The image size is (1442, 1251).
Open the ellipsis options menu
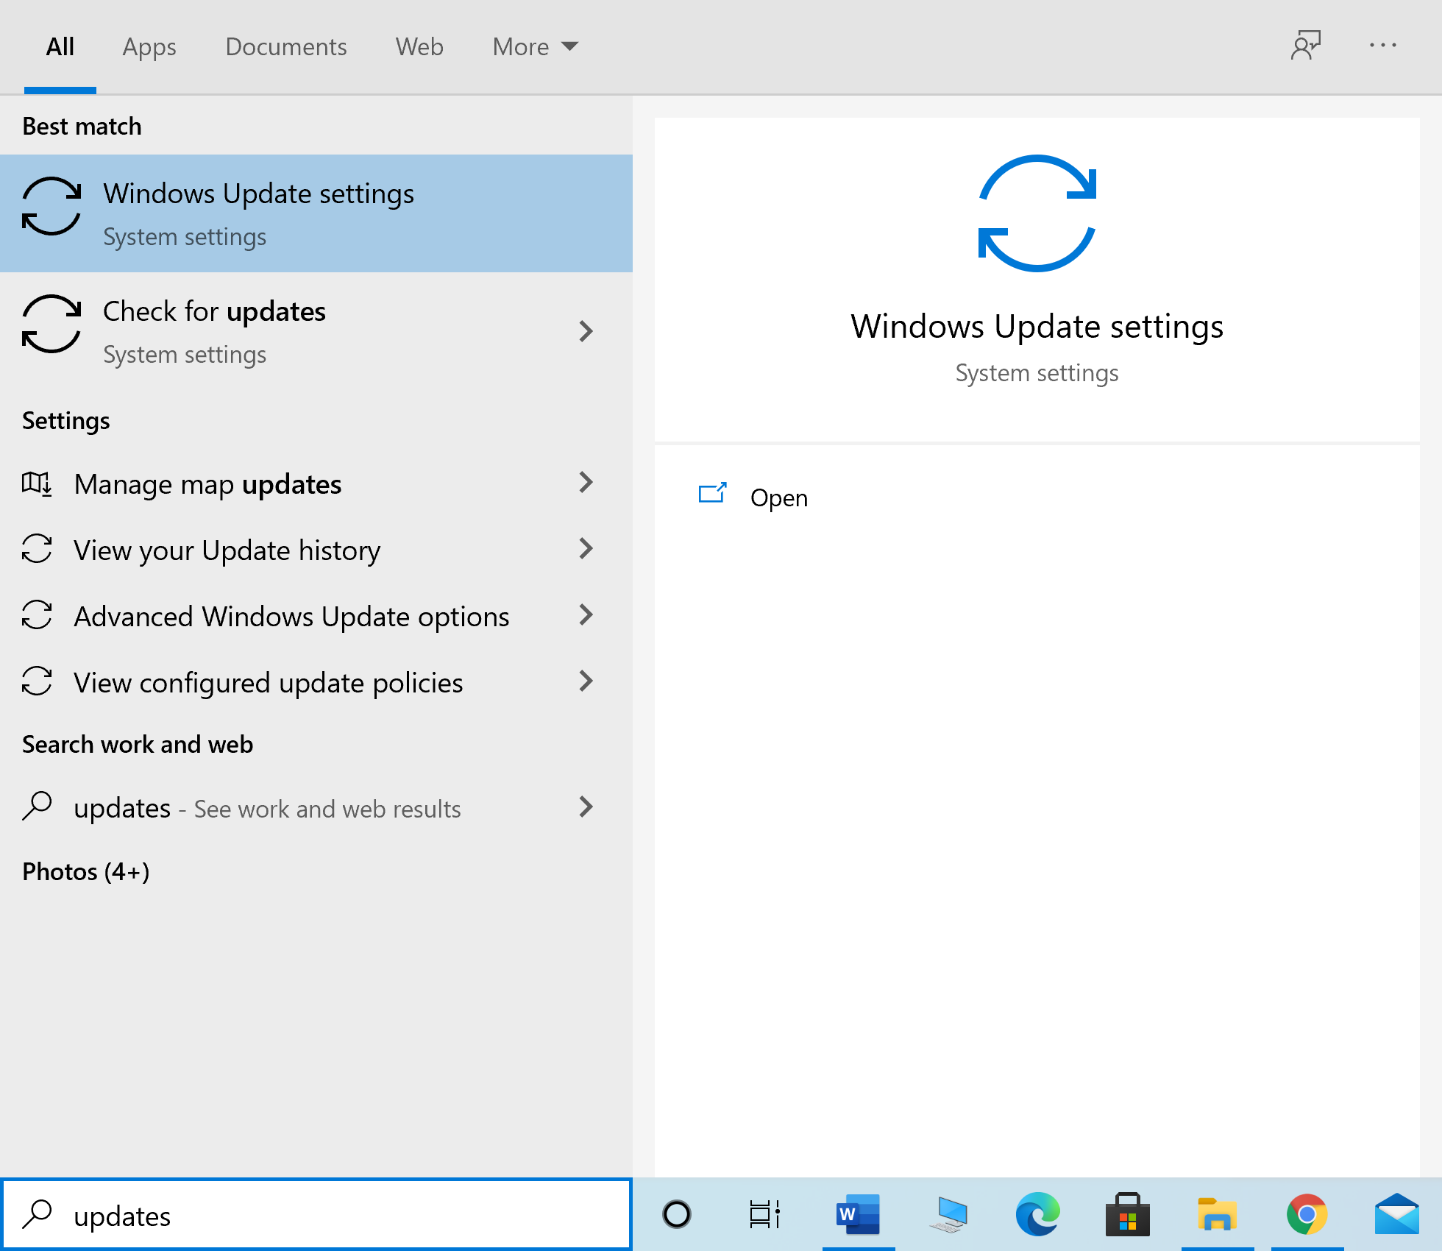[x=1383, y=46]
